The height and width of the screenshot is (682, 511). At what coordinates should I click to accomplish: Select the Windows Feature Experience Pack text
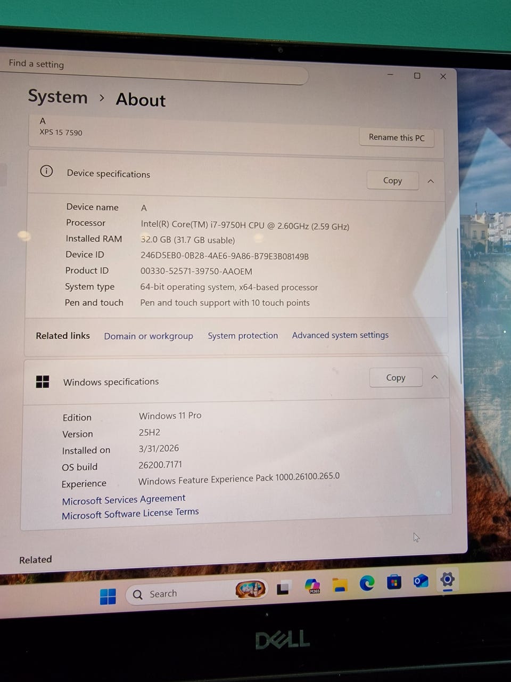[239, 478]
